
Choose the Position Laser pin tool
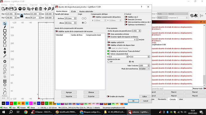coord(5,53)
